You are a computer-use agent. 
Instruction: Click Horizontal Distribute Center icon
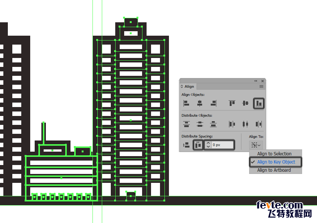(245, 124)
